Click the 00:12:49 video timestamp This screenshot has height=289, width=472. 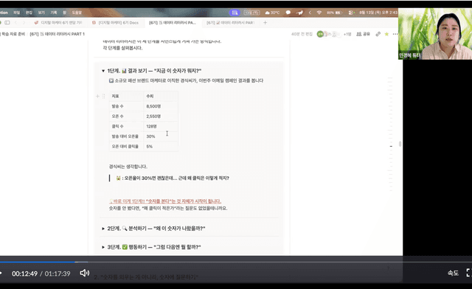tap(24, 274)
